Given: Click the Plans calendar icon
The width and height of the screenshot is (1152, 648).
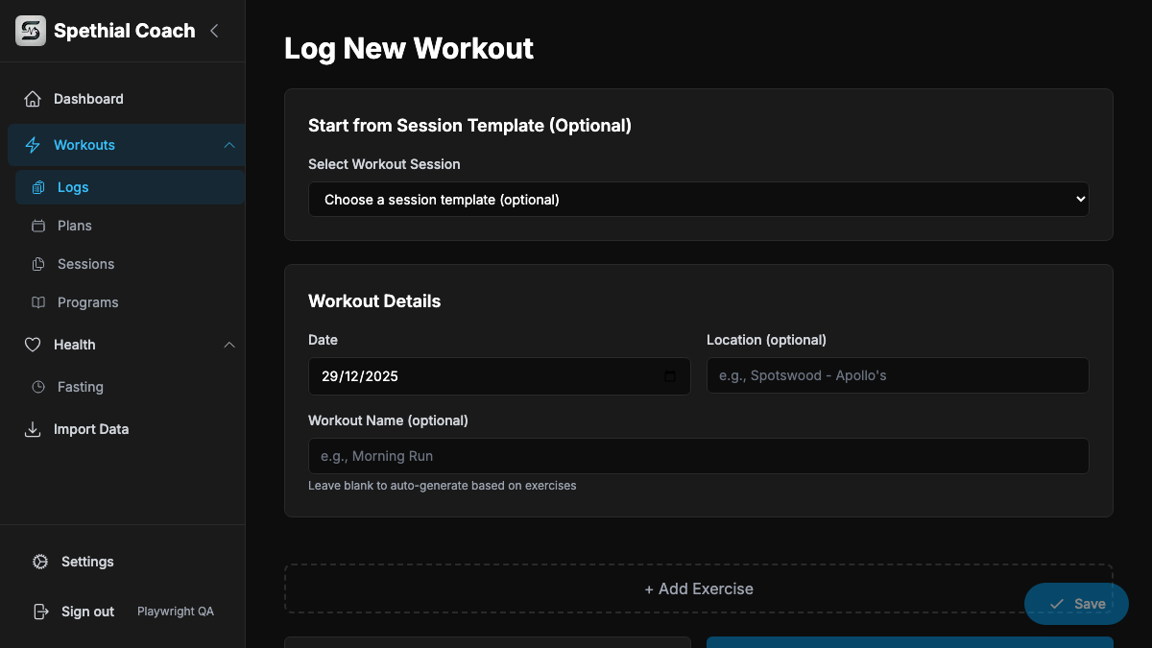Looking at the screenshot, I should (x=40, y=226).
